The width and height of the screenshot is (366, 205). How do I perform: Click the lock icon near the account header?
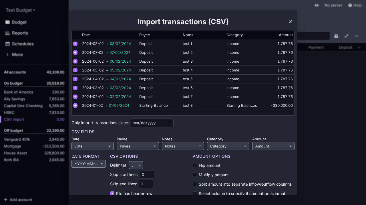point(336,36)
